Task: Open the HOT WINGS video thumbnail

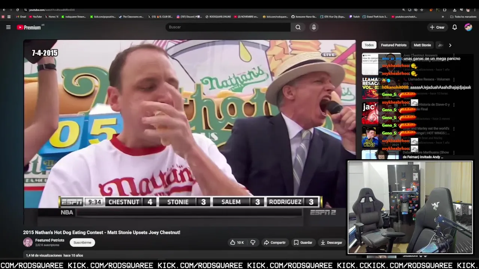Action: [x=381, y=137]
